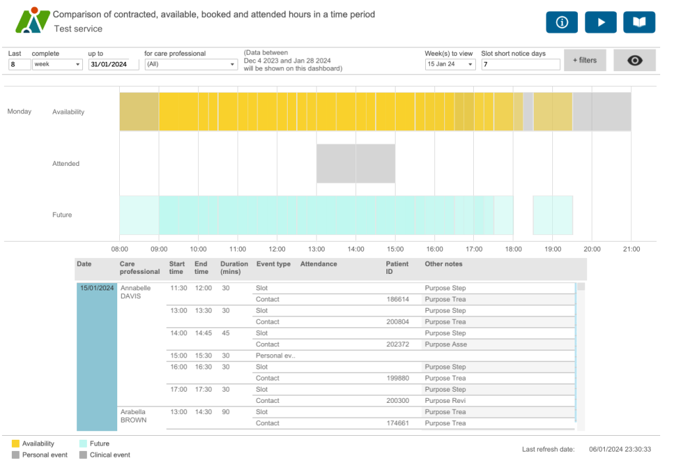Image resolution: width=674 pixels, height=472 pixels.
Task: Click the information icon button
Action: point(561,22)
